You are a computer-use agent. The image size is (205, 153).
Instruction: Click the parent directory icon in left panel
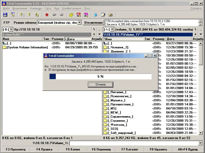point(5,43)
